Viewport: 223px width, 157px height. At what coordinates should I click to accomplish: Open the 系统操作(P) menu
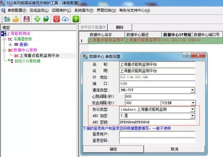click(x=84, y=10)
